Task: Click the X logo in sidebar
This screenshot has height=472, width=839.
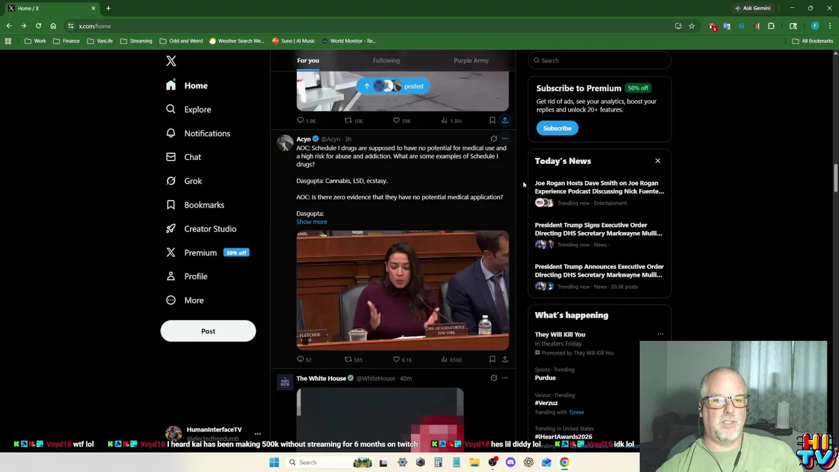Action: point(171,61)
